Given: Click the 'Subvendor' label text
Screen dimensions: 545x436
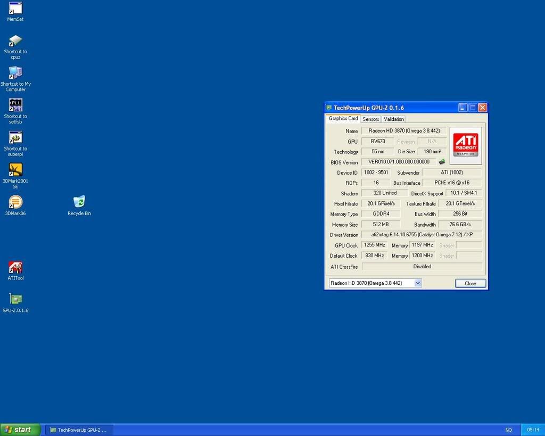Looking at the screenshot, I should pos(408,173).
